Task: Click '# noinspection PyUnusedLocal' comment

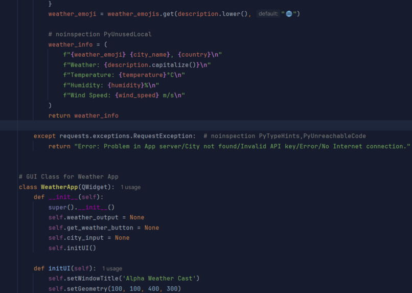Action: (x=100, y=34)
